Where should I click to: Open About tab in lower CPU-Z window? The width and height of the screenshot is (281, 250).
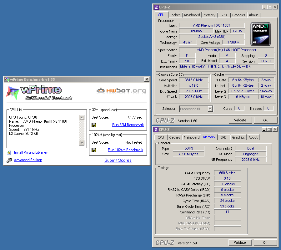[253, 137]
